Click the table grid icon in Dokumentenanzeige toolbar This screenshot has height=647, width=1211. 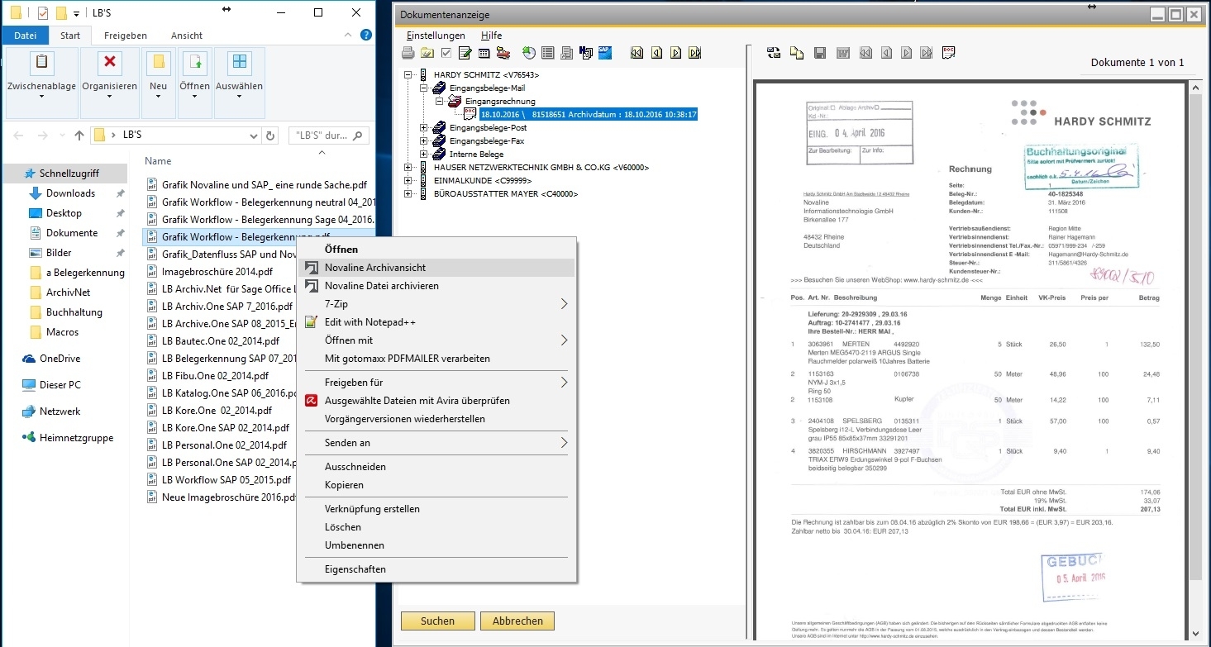coord(484,54)
